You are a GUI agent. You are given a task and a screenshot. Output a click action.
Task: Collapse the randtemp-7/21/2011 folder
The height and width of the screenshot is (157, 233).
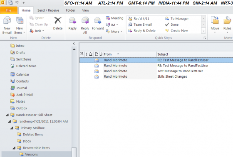[10, 122]
